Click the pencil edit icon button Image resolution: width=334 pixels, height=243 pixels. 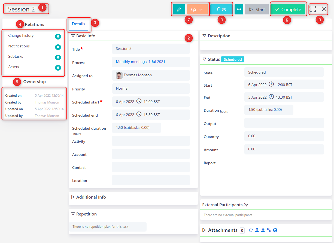pyautogui.click(x=179, y=10)
